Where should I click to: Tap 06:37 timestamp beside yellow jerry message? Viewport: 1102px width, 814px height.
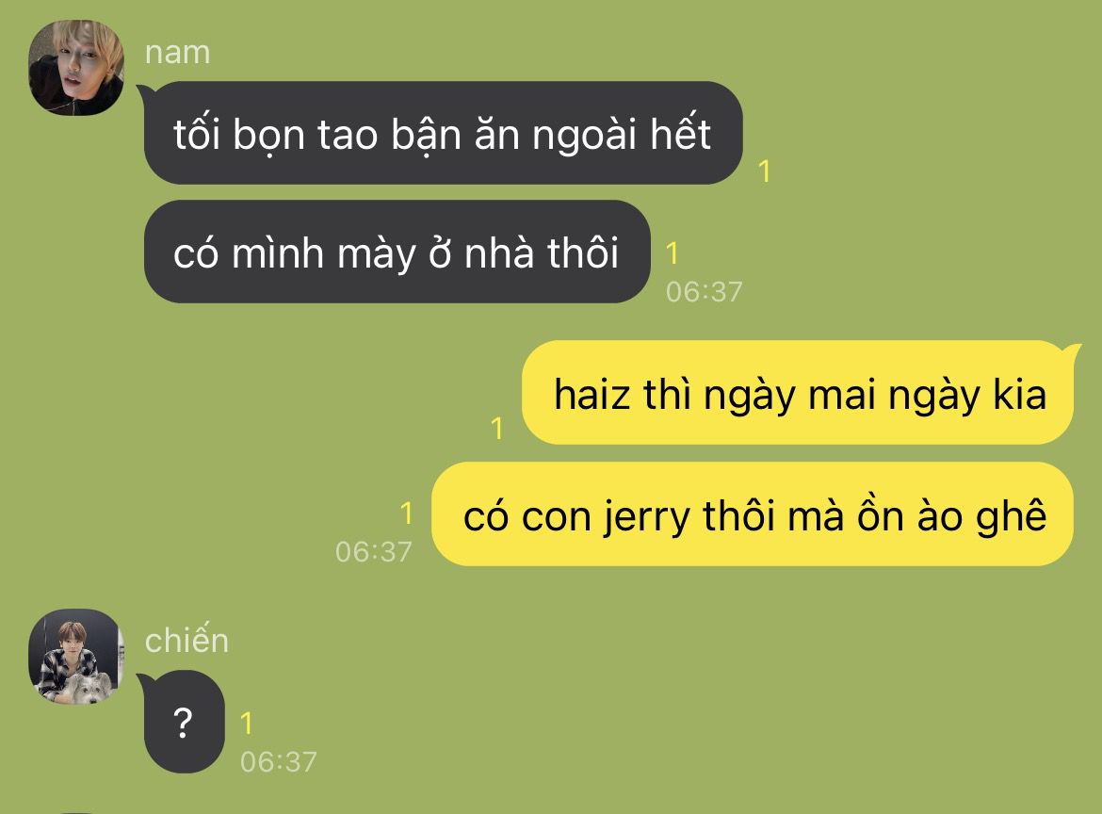[x=374, y=552]
